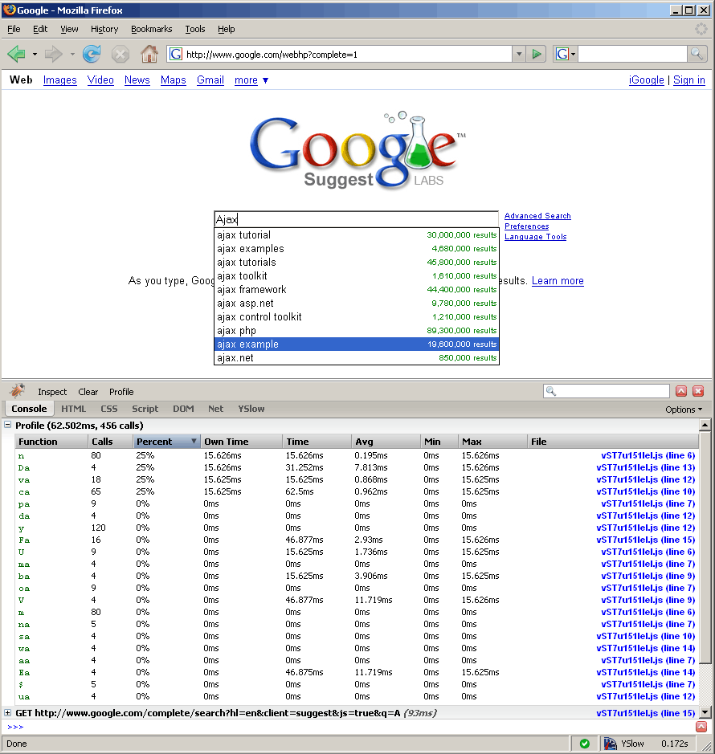The image size is (715, 754).
Task: Click the Reload page icon
Action: (x=92, y=55)
